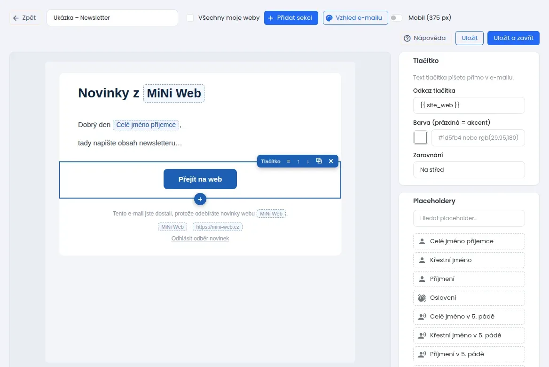Duplicate the Tlačítko section
The image size is (549, 367).
click(x=319, y=161)
